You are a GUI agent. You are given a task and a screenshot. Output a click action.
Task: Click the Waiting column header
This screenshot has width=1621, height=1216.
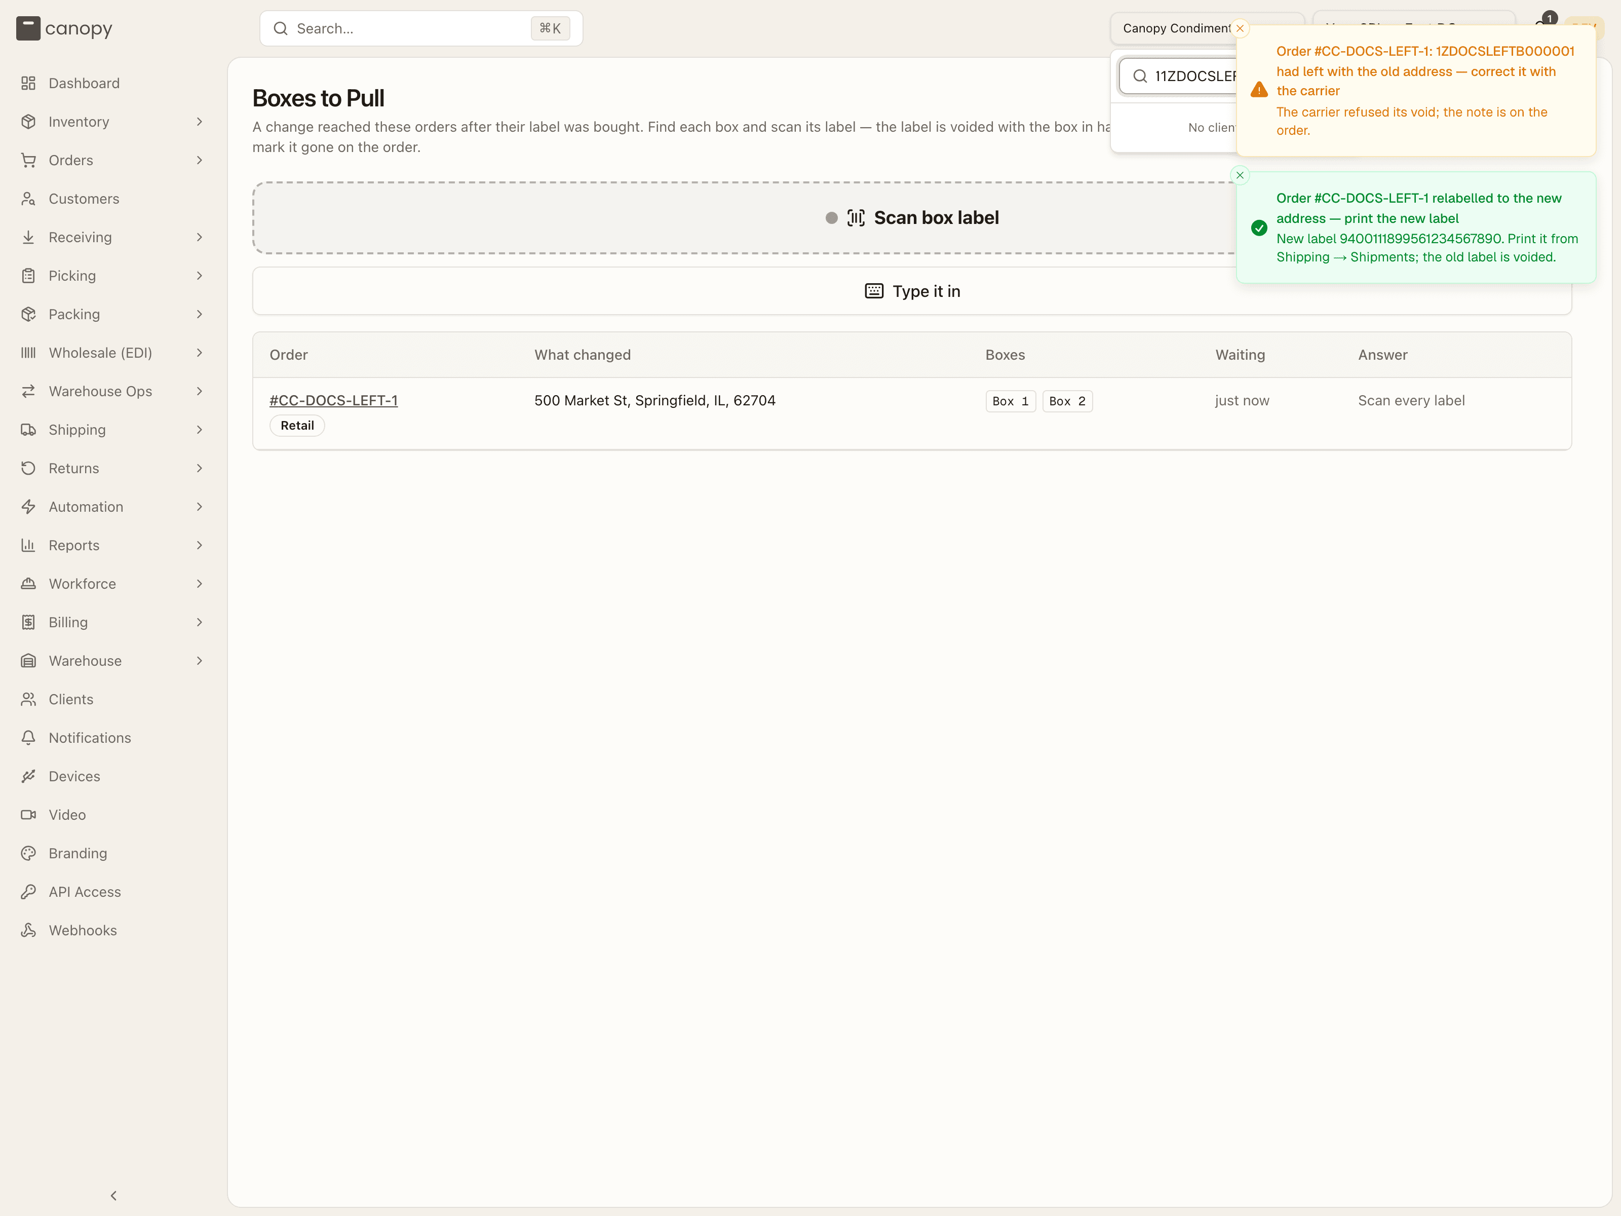1240,355
